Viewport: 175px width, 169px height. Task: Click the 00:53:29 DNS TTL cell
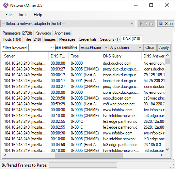click(58, 104)
